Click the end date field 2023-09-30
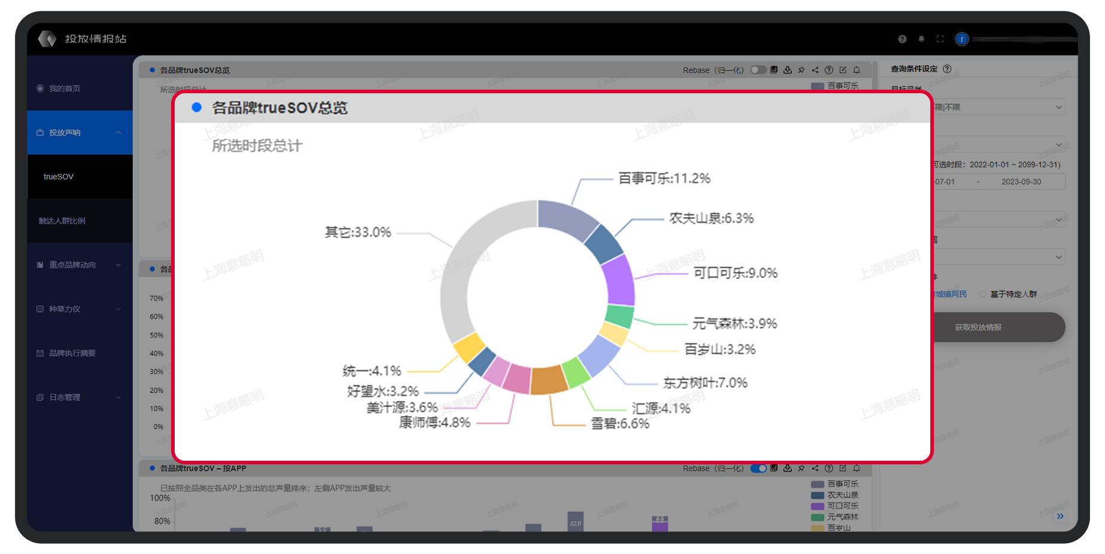 [1021, 182]
